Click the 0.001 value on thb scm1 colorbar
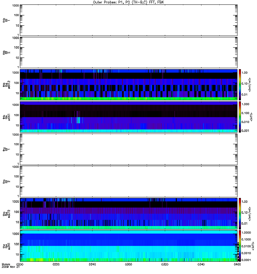257x274 pixels. tap(245, 131)
